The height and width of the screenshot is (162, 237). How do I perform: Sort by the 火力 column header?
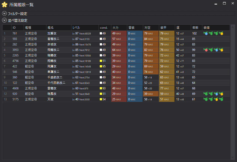pyautogui.click(x=119, y=28)
